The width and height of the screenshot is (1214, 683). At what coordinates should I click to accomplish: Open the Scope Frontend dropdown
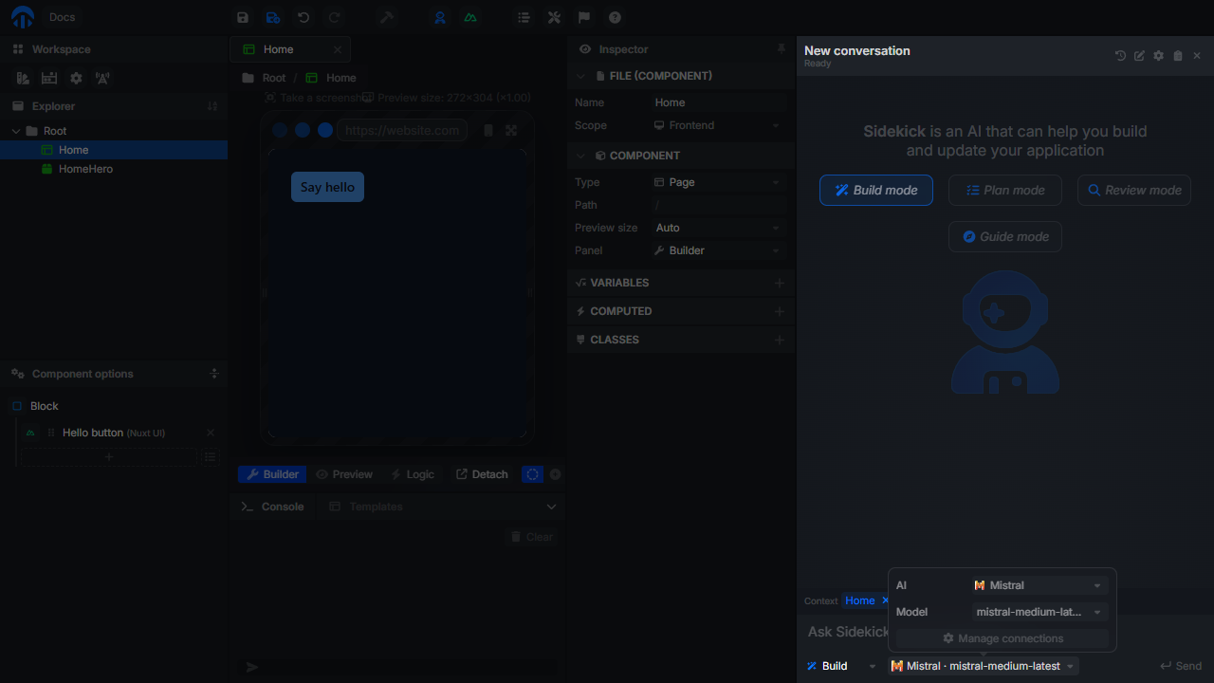pyautogui.click(x=718, y=125)
